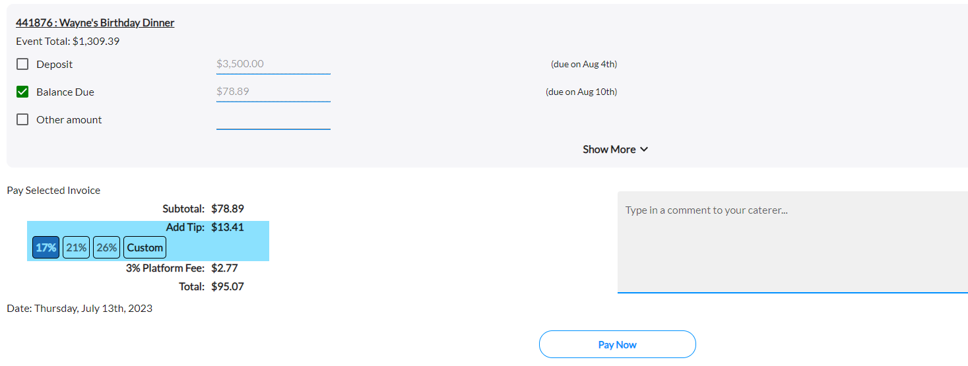
Task: Click the Balance Due text label
Action: [65, 92]
